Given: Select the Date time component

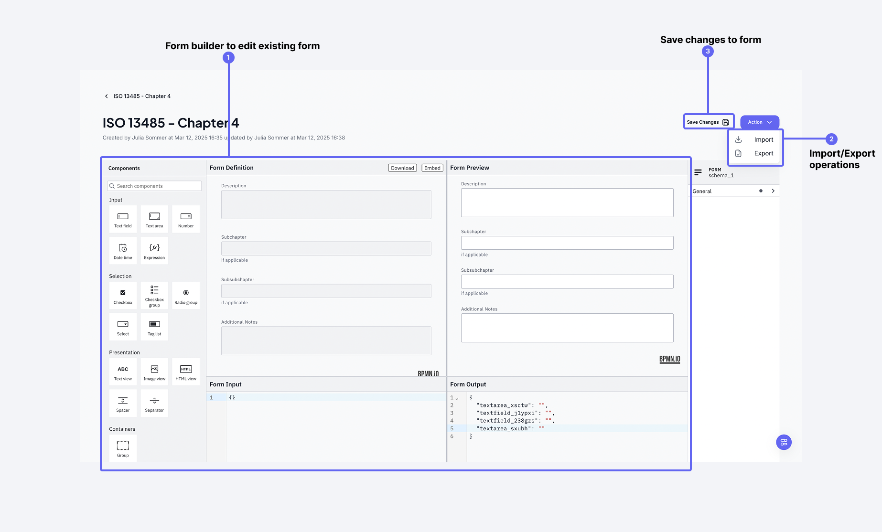Looking at the screenshot, I should tap(123, 251).
